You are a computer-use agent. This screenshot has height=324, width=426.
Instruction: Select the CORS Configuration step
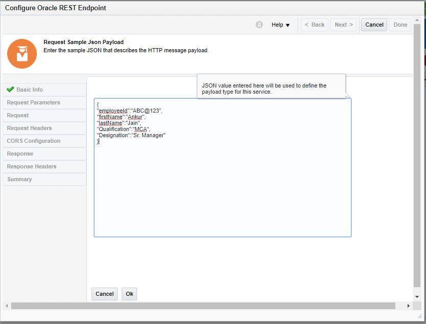(44, 141)
